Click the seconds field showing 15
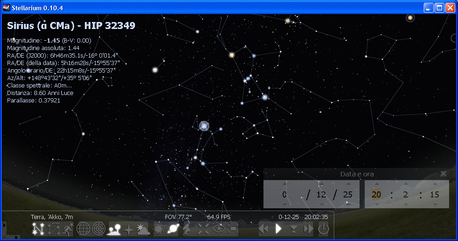Viewport: 458px width, 241px height. (435, 194)
